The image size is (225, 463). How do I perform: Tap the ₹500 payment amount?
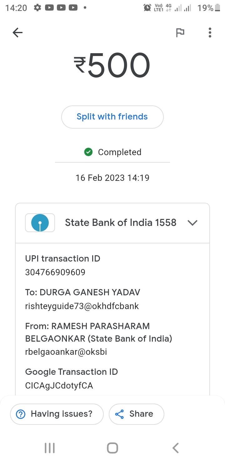(112, 65)
